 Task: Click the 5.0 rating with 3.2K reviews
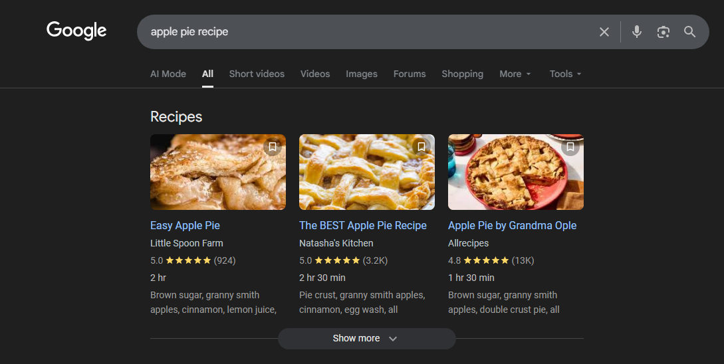pos(344,260)
